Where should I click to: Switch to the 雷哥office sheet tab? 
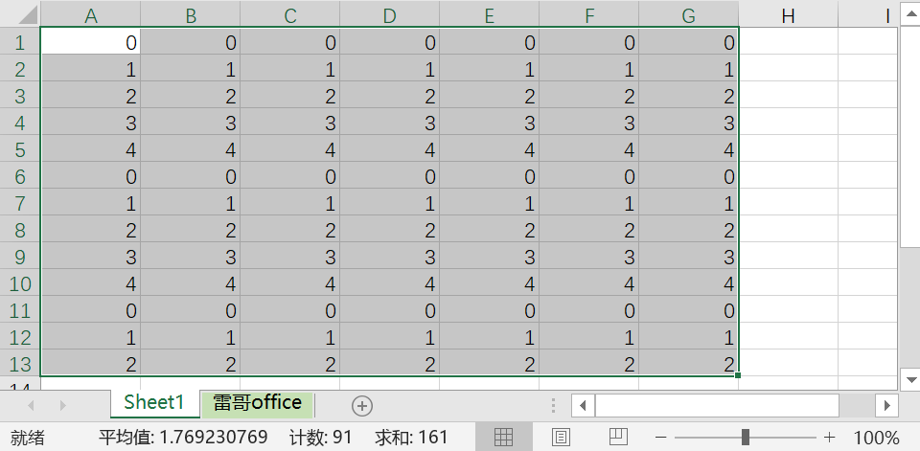(257, 403)
